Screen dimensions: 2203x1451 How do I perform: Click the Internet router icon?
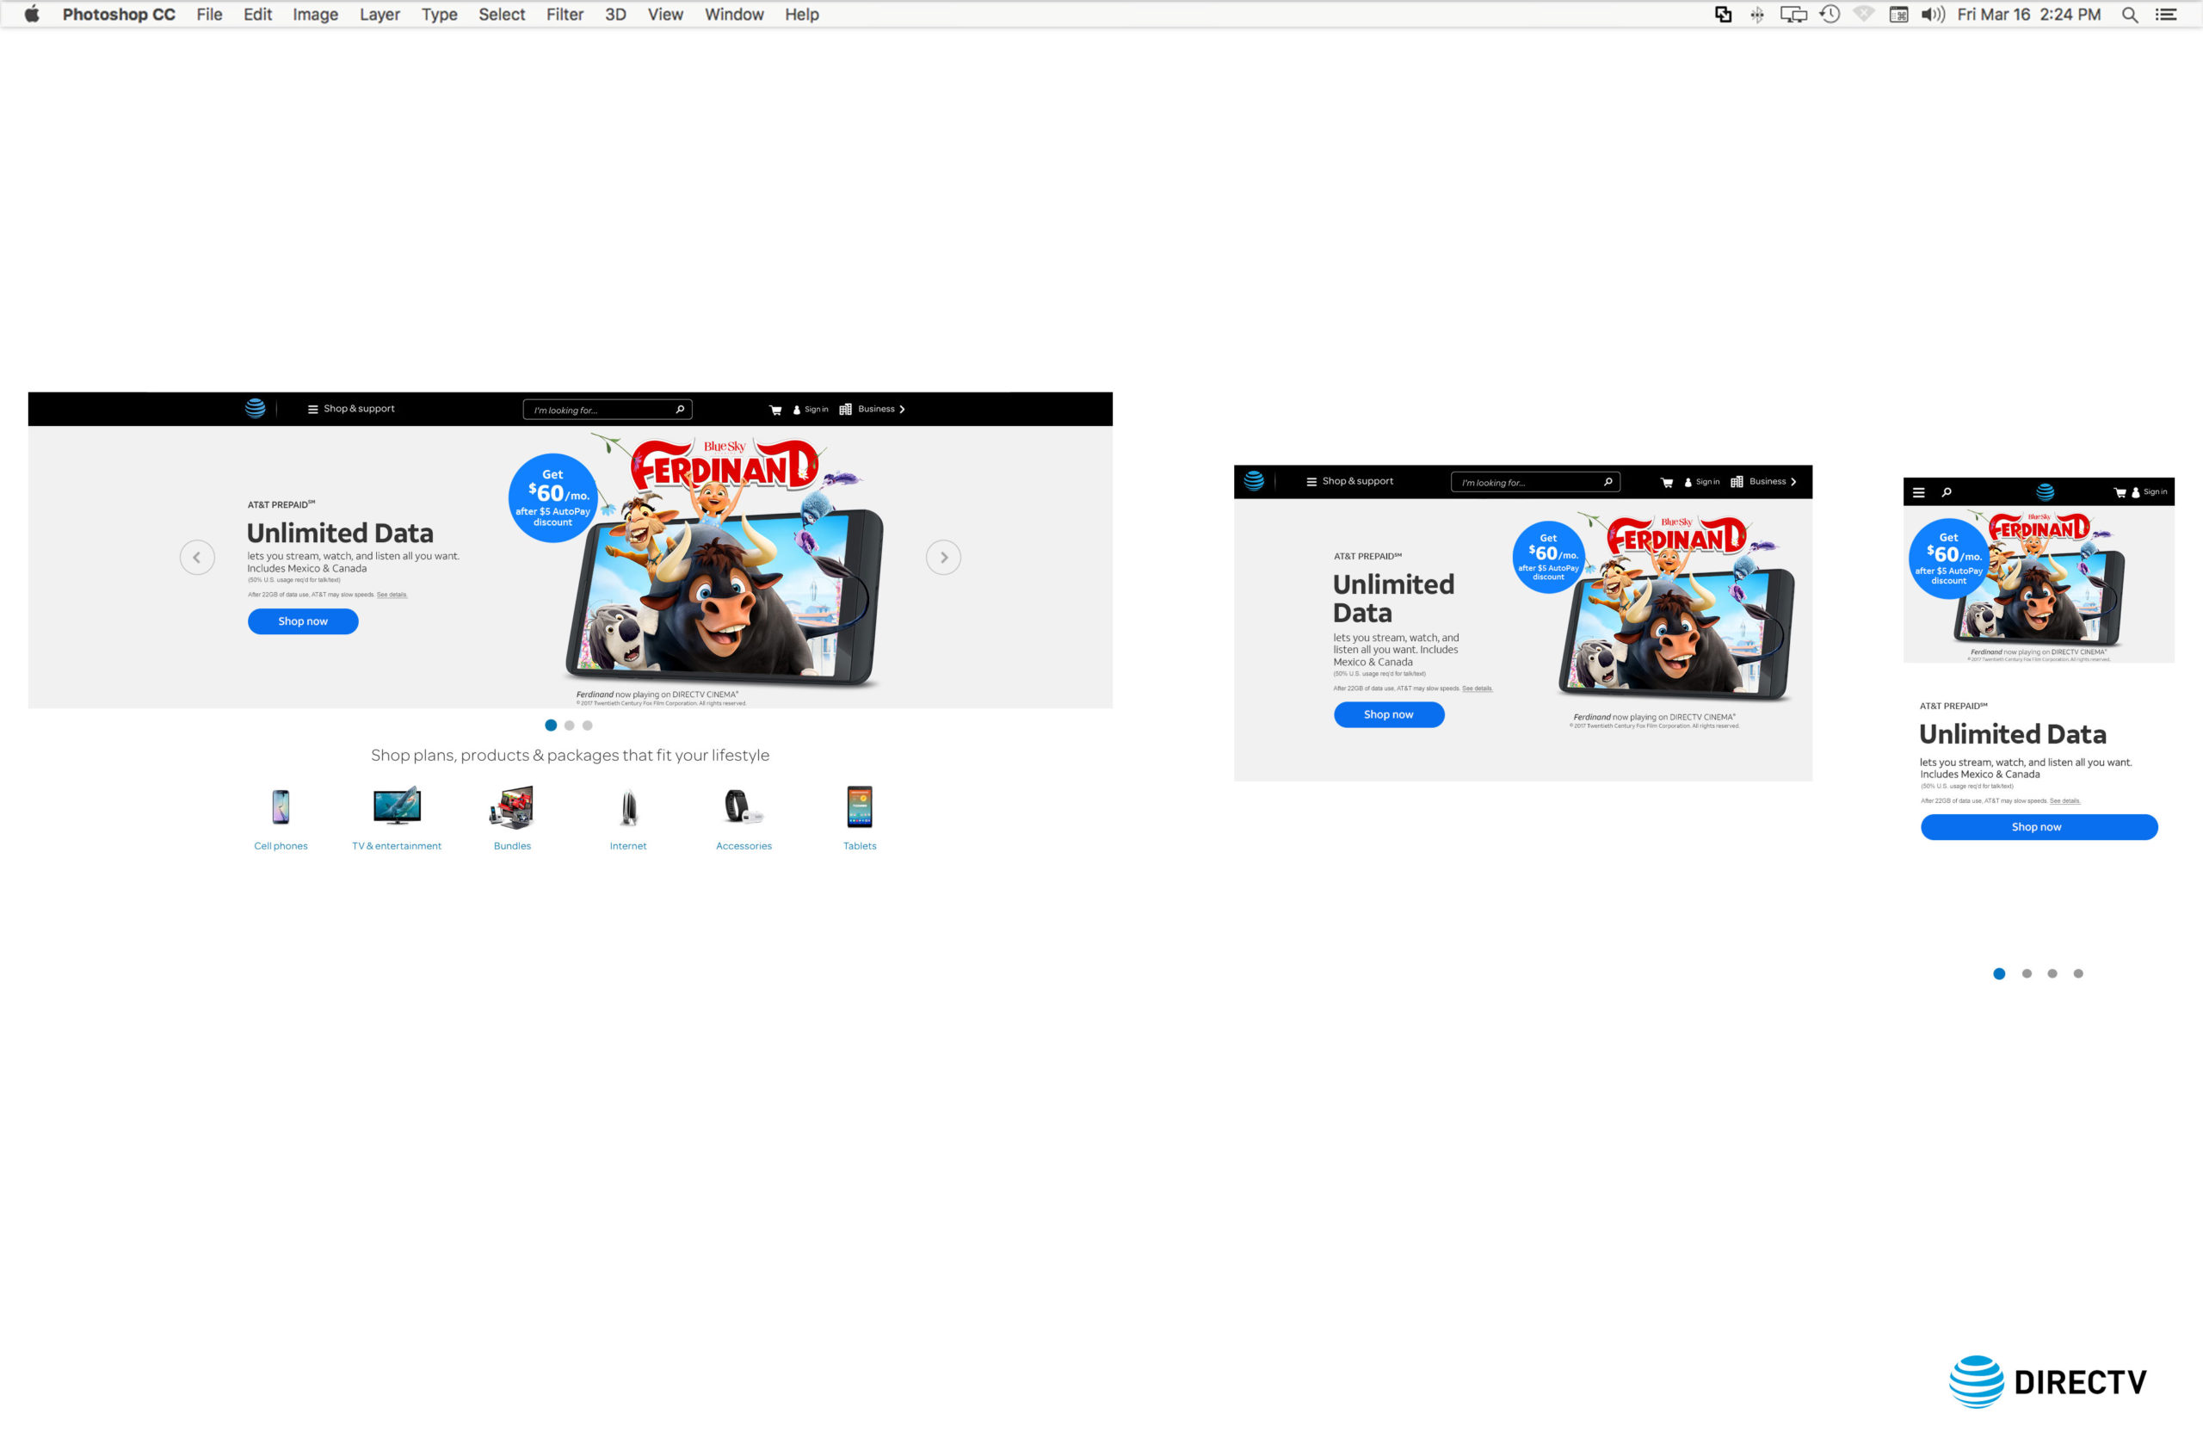click(628, 807)
